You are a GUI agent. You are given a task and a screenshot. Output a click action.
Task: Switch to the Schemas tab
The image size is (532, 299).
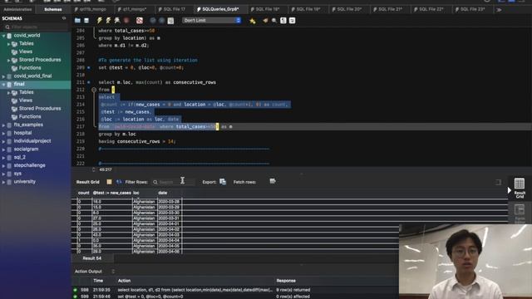click(53, 9)
